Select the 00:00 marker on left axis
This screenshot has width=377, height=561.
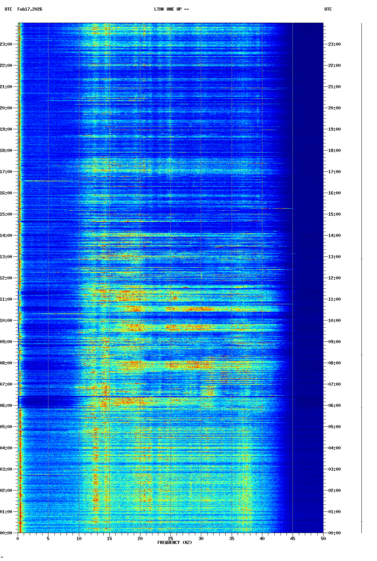pyautogui.click(x=6, y=533)
